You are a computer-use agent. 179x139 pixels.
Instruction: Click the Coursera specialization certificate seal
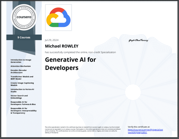24,17
